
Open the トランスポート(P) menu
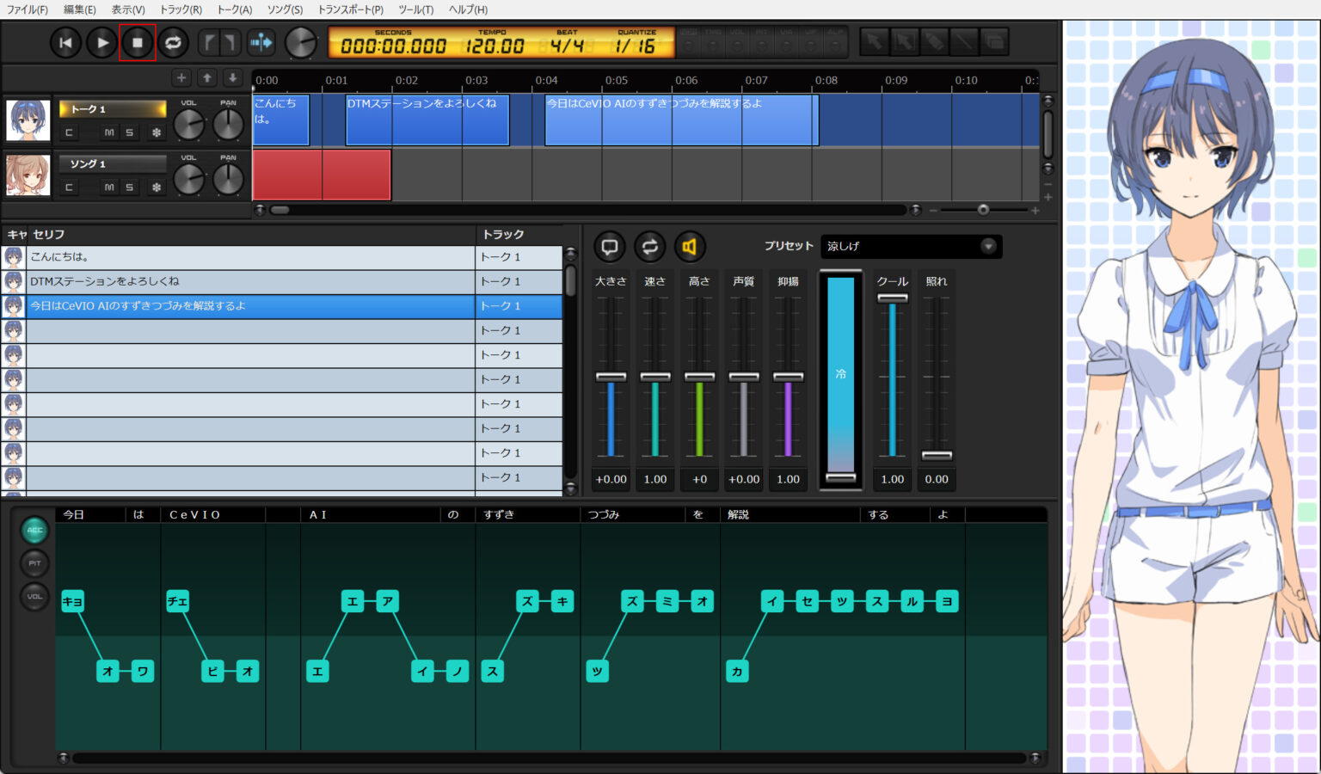click(x=350, y=9)
